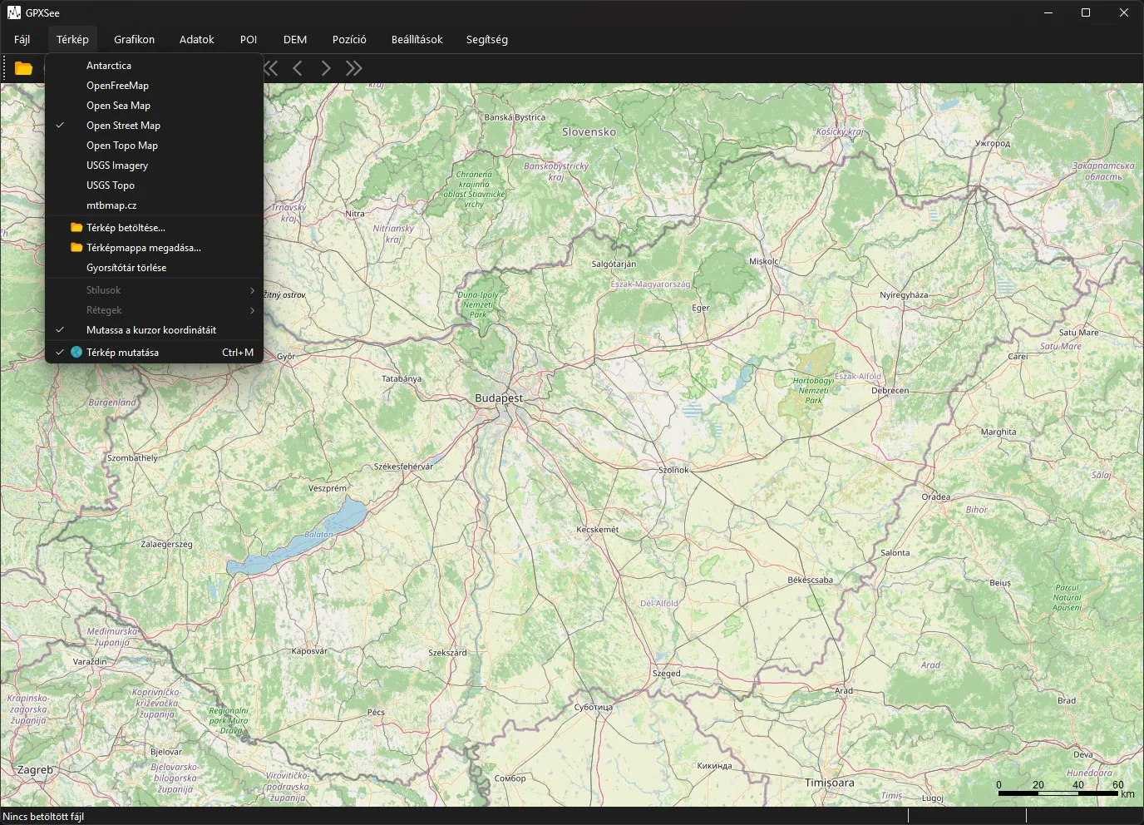Click the Békéscsaba label on the map
Viewport: 1144px width, 825px height.
[811, 580]
